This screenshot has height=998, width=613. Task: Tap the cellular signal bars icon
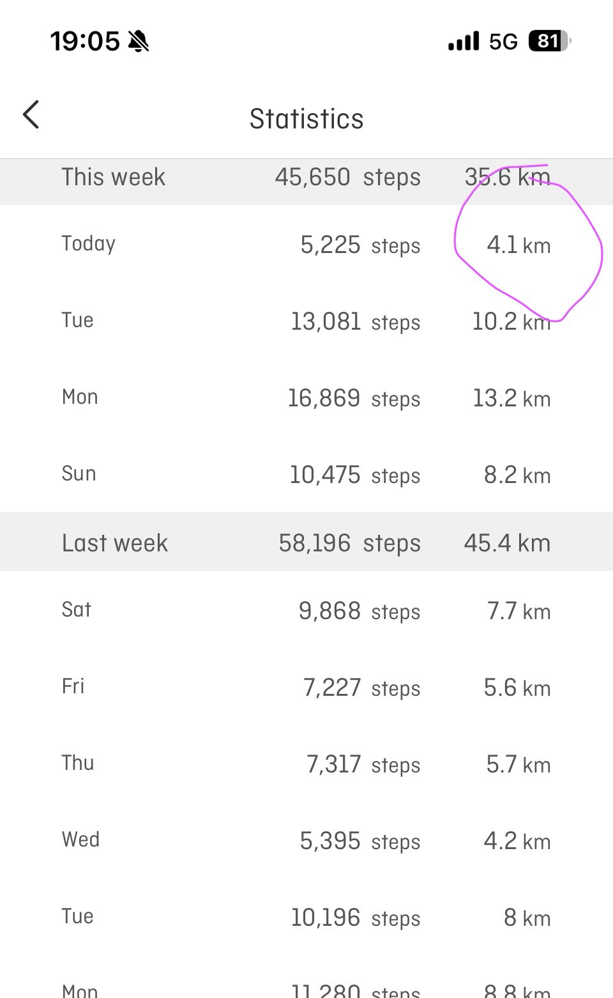(x=464, y=42)
